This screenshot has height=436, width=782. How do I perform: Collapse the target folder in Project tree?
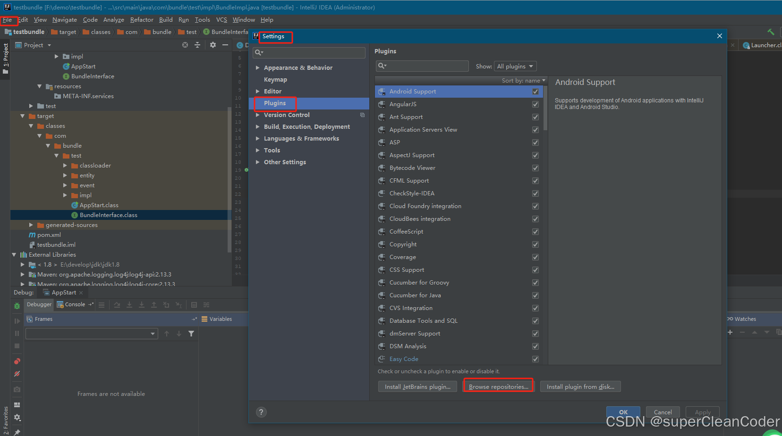click(22, 116)
